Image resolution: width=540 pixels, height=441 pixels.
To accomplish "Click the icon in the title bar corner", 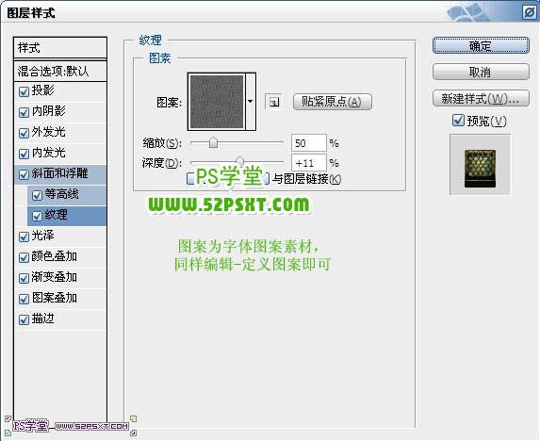I will (x=529, y=13).
